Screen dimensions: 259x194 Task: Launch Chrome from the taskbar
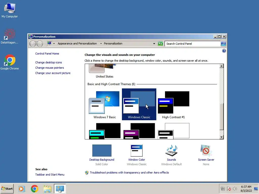click(34, 189)
